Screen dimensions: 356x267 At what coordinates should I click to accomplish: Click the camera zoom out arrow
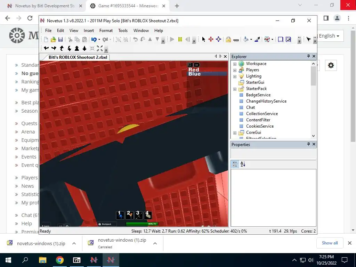(x=84, y=48)
